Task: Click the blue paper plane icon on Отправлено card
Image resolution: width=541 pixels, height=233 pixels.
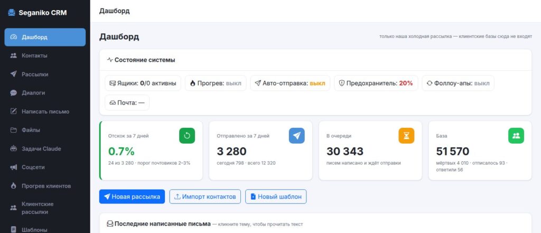Action: coord(297,136)
